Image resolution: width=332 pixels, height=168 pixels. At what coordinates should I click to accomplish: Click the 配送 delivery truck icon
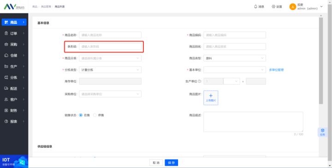coord(6,88)
